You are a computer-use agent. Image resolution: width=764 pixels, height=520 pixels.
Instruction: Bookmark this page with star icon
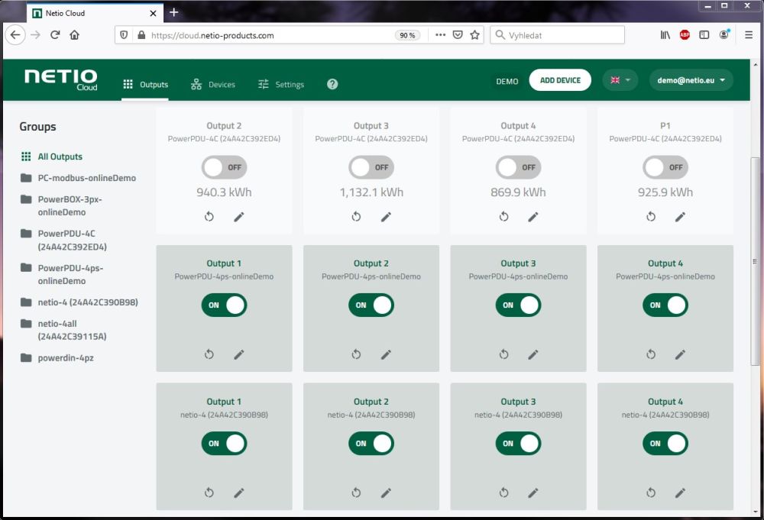[x=475, y=35]
